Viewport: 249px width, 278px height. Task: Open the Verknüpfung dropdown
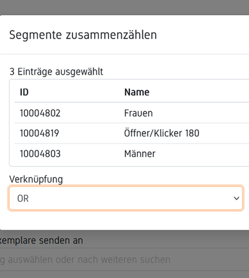pyautogui.click(x=126, y=198)
